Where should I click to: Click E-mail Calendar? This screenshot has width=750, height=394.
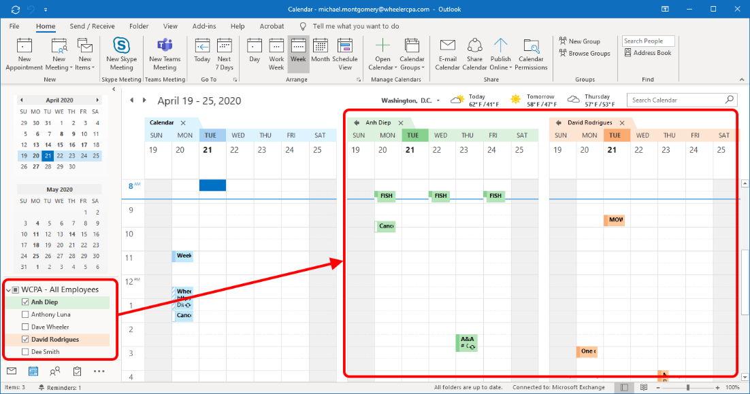coord(447,54)
